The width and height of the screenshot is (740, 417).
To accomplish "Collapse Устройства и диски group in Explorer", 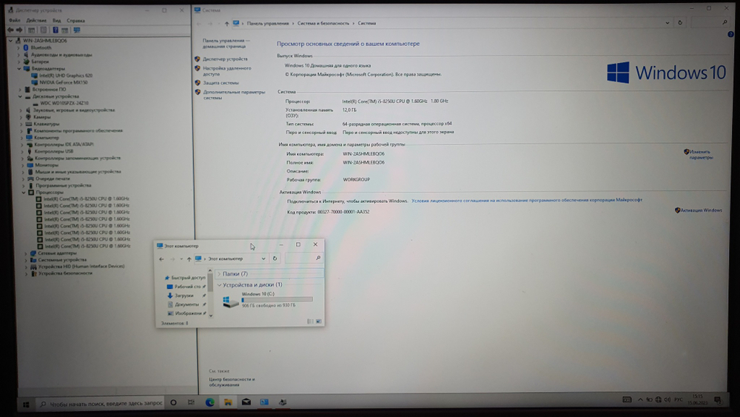I will [x=220, y=284].
